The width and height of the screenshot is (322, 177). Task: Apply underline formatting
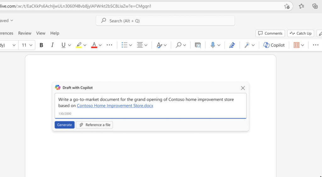pyautogui.click(x=64, y=45)
